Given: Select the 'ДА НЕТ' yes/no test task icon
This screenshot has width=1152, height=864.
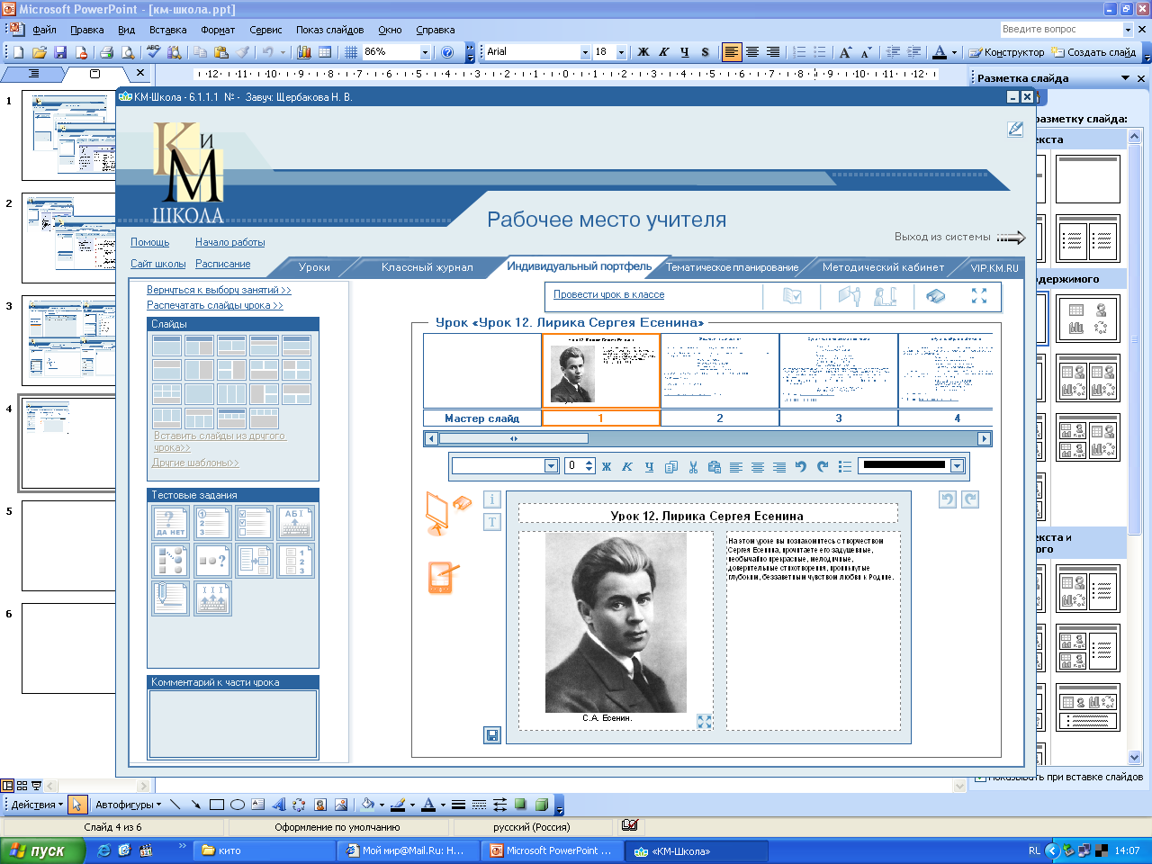Looking at the screenshot, I should pos(170,523).
